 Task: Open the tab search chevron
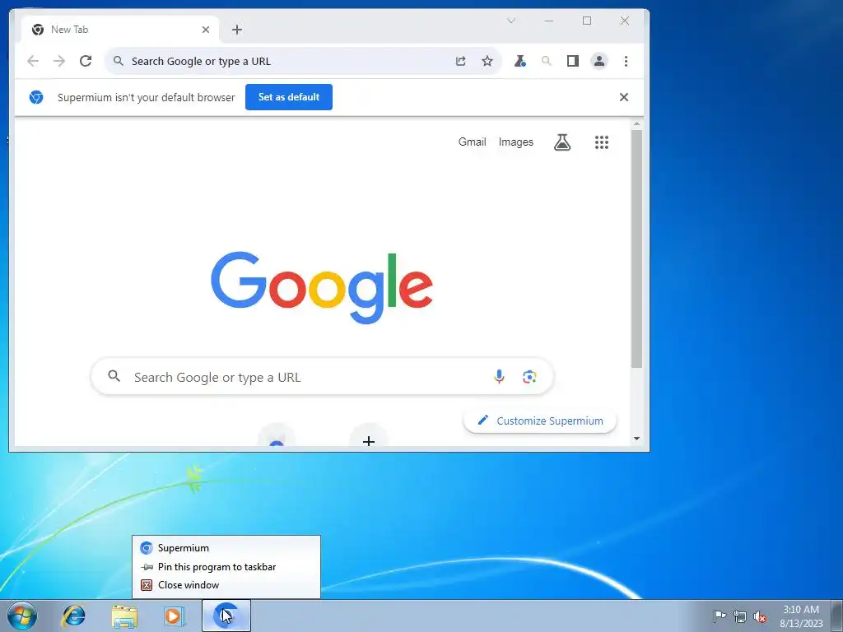click(511, 21)
